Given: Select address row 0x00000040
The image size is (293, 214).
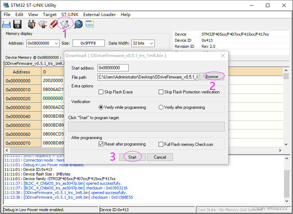Looking at the screenshot, I should 23,116.
